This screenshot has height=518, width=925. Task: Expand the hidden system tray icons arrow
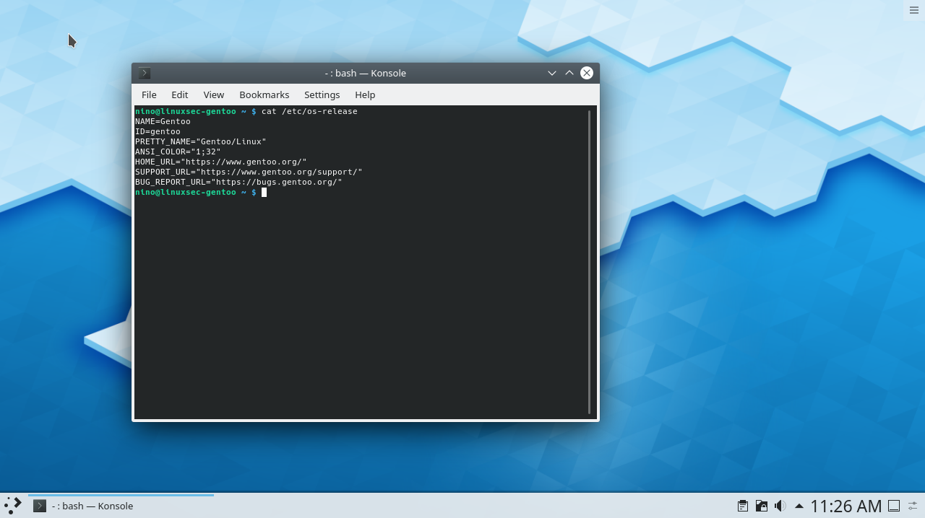pyautogui.click(x=799, y=506)
